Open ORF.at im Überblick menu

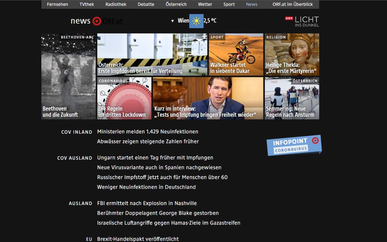tap(293, 4)
